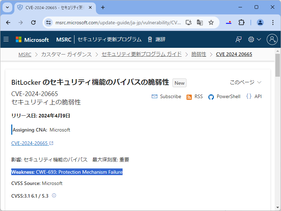The width and height of the screenshot is (281, 211).
Task: Navigate to the 脆弱性 breadcrumb link
Action: [x=198, y=54]
